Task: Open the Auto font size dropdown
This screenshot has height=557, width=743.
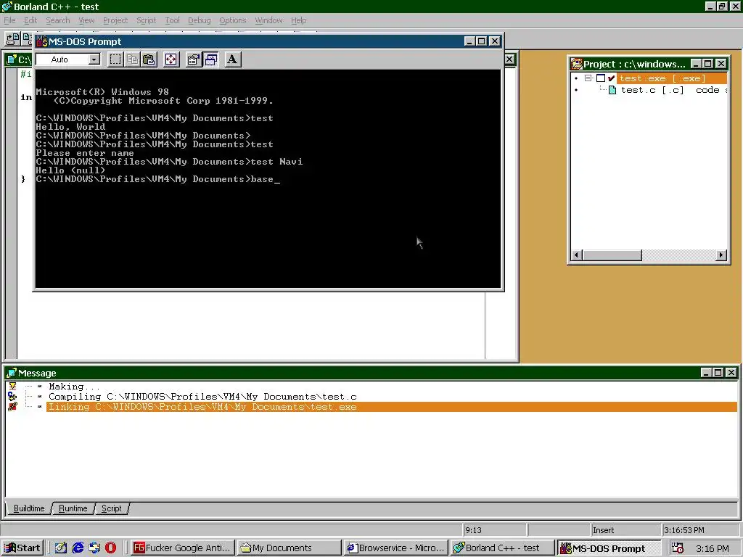Action: (x=94, y=59)
